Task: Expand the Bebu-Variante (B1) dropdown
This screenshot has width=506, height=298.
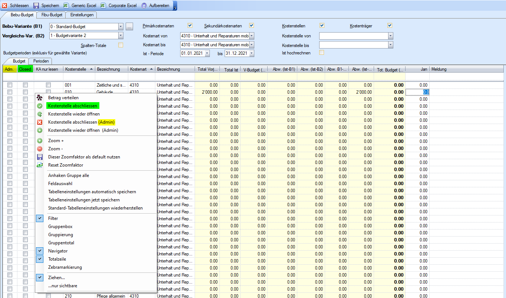Action: point(120,27)
